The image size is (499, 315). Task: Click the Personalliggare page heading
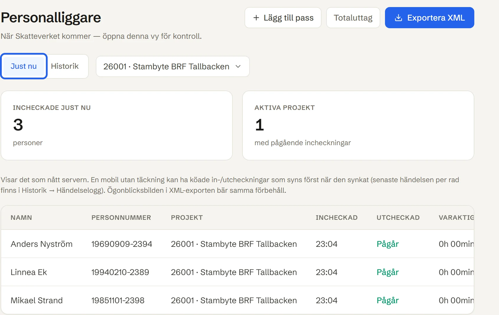(x=51, y=18)
